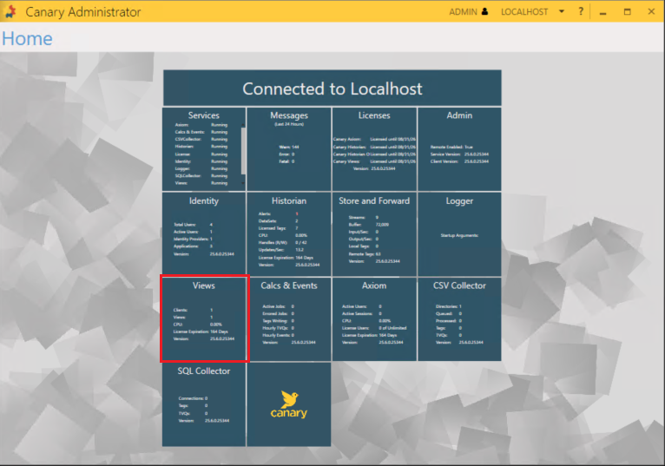This screenshot has height=466, width=665.
Task: Click the Directories: 1 row in CSV Collector
Action: click(449, 306)
